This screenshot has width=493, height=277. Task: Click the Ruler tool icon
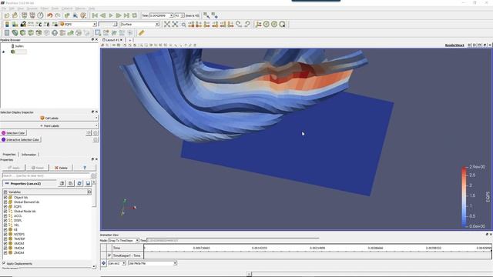[141, 32]
